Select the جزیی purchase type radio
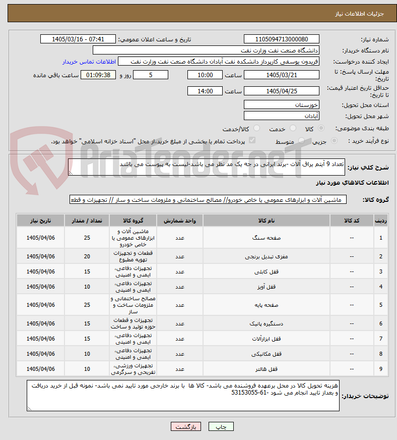 [334, 141]
